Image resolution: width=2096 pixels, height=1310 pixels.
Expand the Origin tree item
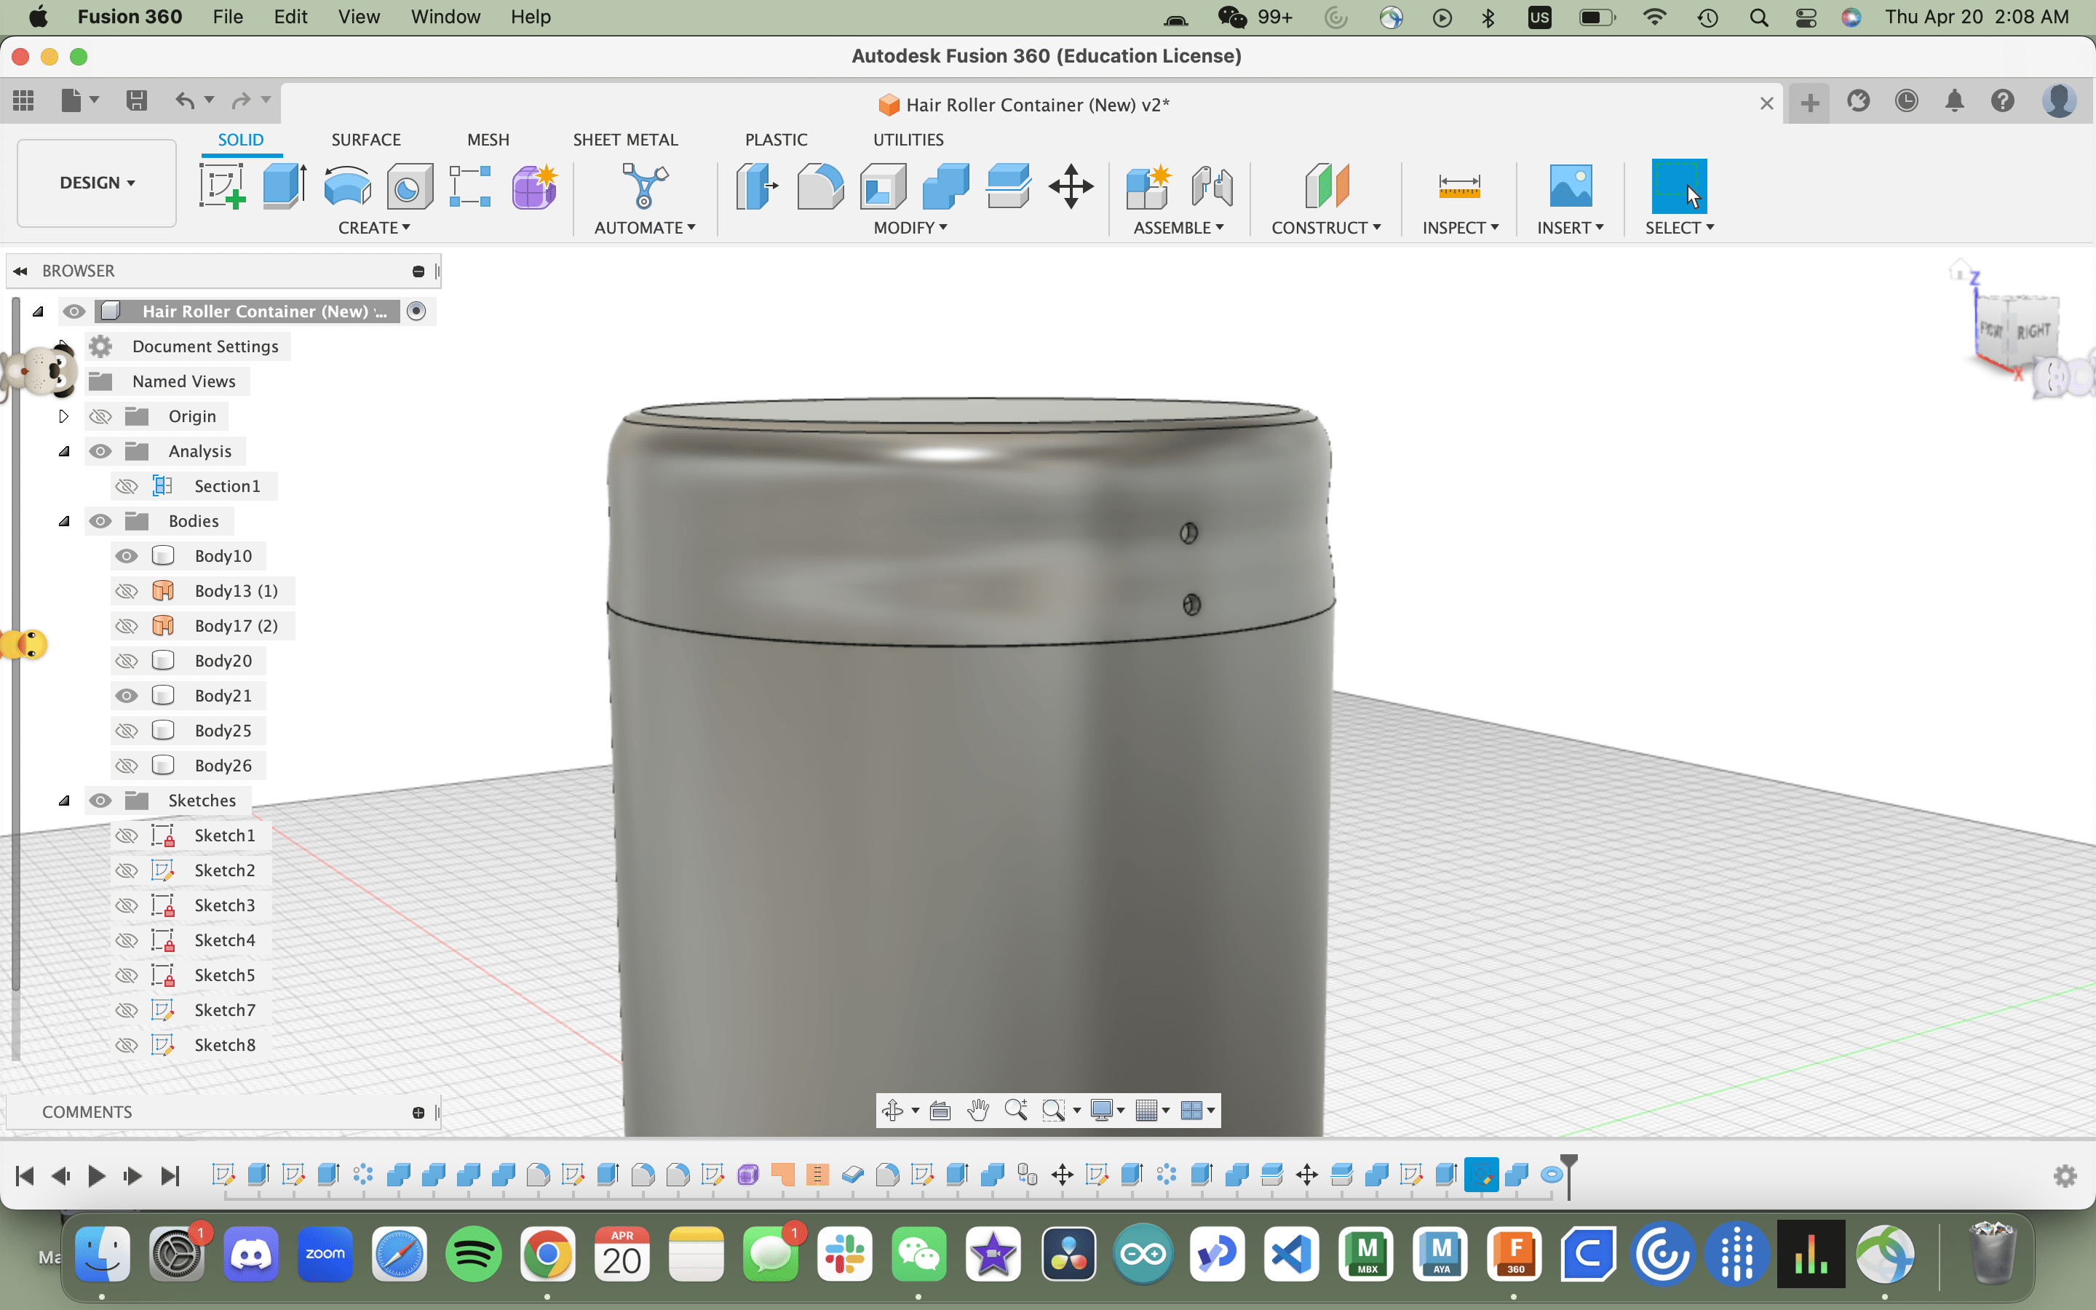click(63, 416)
